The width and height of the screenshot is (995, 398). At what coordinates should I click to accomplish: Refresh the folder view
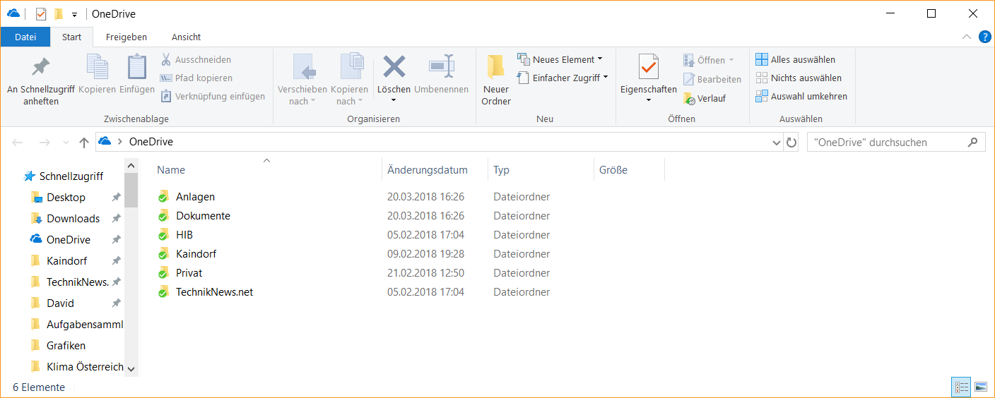tap(792, 142)
